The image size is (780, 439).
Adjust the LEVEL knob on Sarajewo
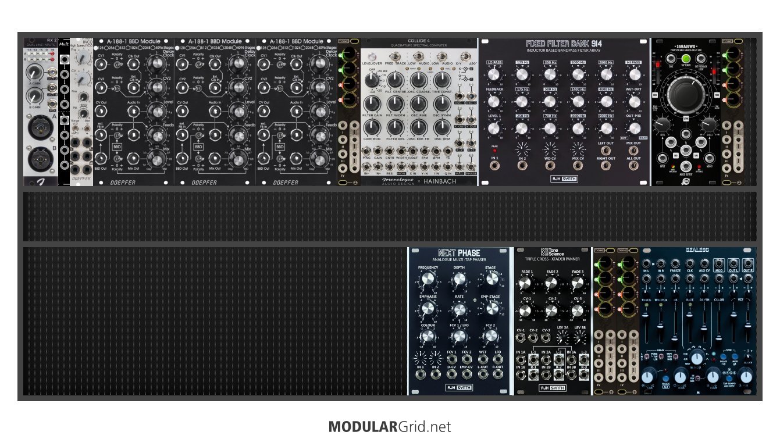(x=663, y=124)
